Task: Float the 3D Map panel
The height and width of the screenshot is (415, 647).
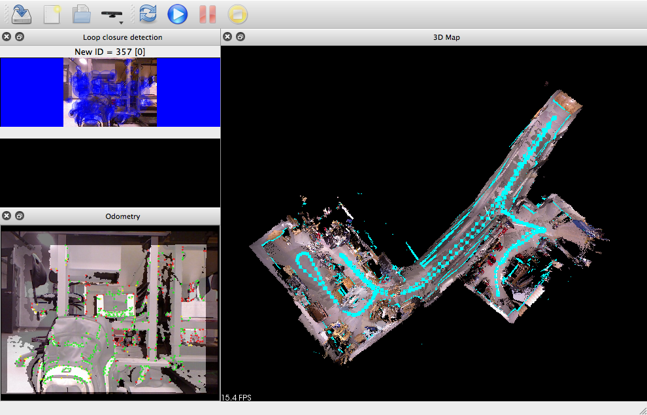Action: (241, 37)
